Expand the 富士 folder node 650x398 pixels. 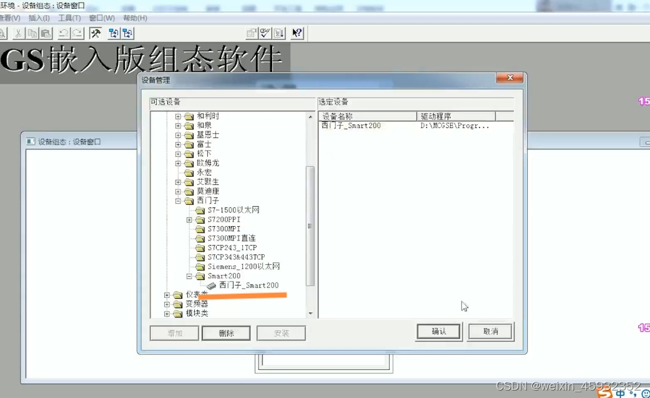coord(178,144)
